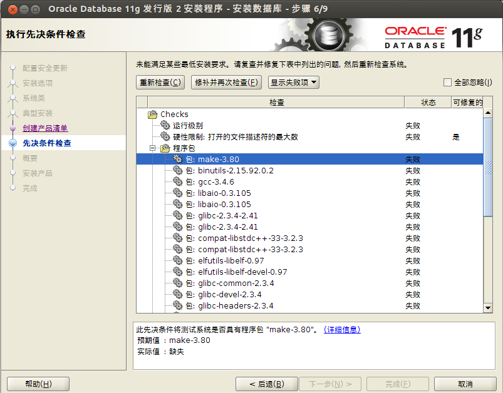Close the Oracle installer window

click(x=13, y=9)
